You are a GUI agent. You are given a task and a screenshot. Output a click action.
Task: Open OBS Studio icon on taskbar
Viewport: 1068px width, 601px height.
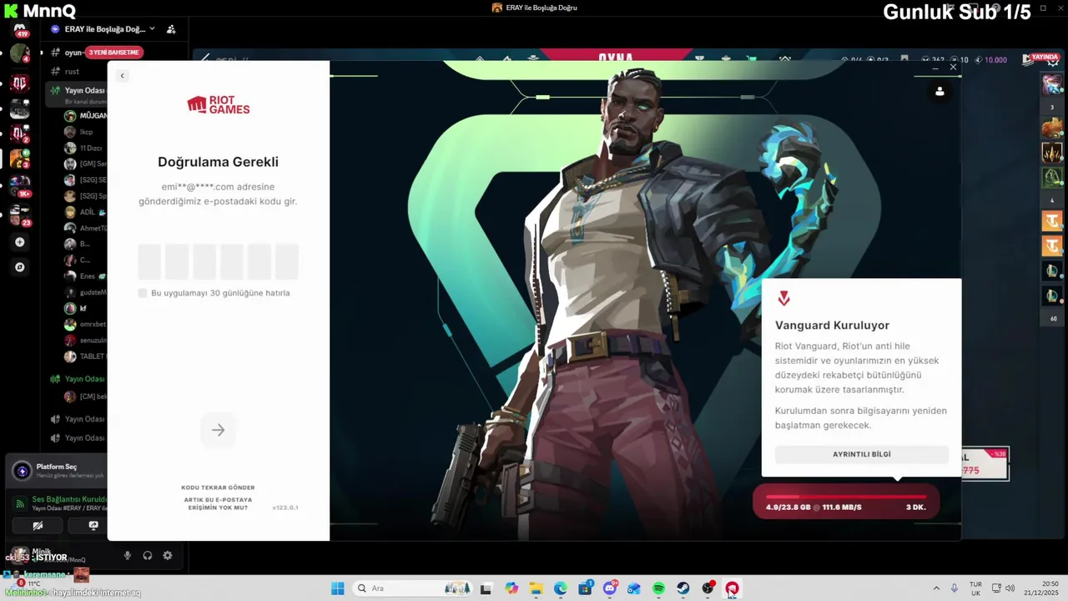tap(708, 588)
